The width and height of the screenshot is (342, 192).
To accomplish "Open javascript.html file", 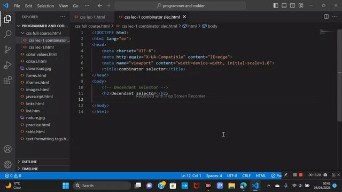I will point(43,97).
